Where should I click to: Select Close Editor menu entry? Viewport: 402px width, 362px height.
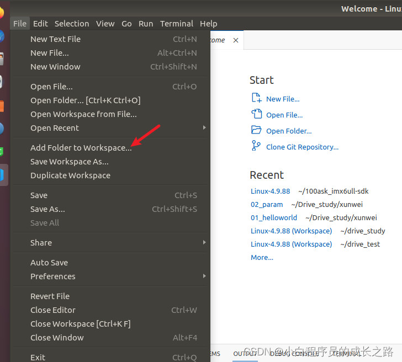click(110, 310)
